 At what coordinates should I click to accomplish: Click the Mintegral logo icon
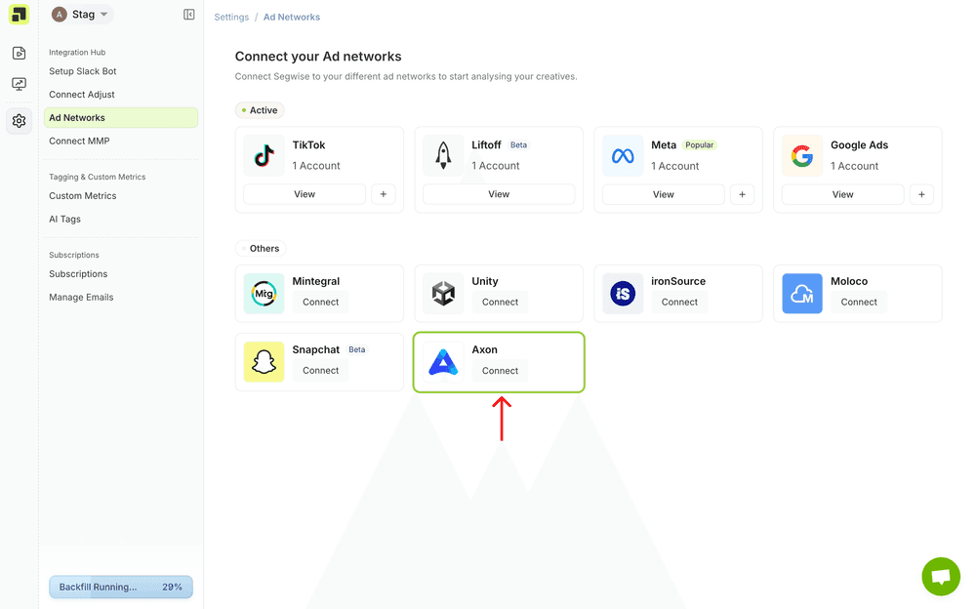point(264,294)
